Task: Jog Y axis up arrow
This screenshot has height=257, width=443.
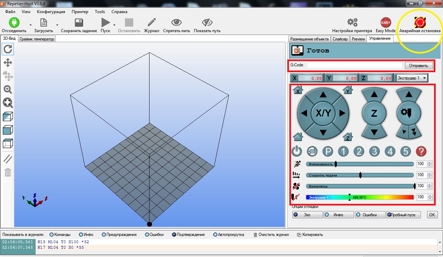Action: [x=323, y=94]
